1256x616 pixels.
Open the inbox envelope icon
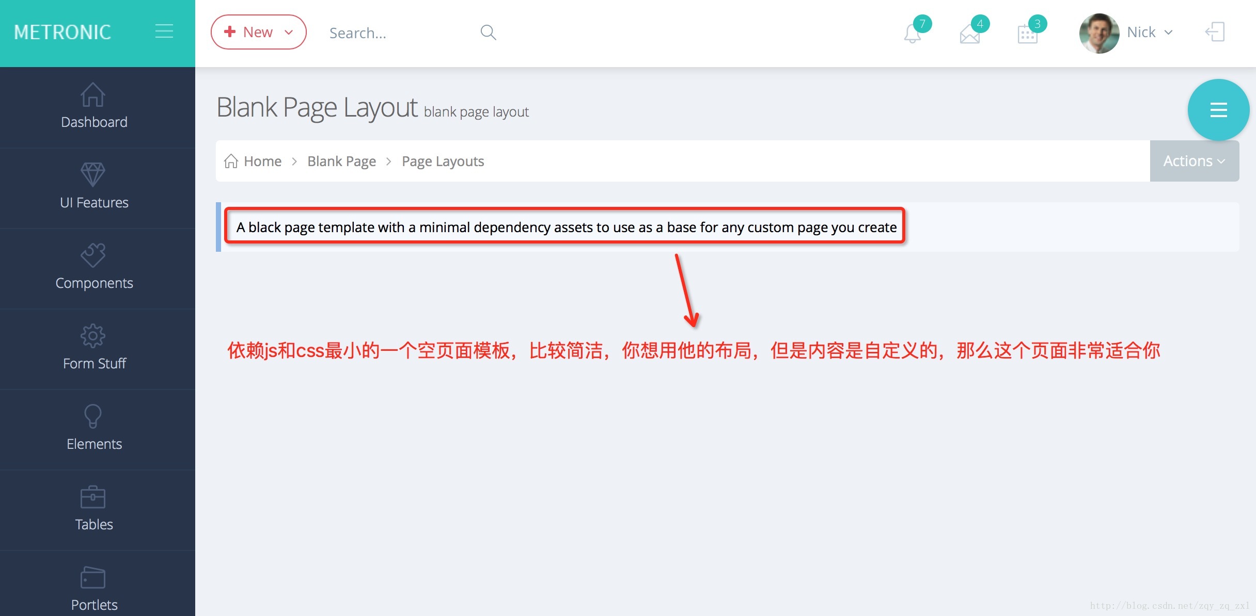(970, 34)
